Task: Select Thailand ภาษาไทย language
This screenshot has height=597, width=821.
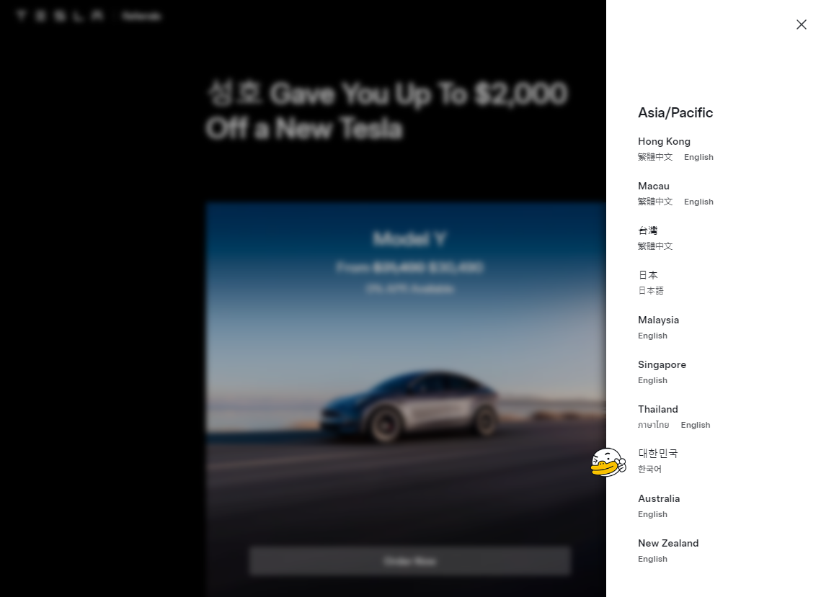Action: pyautogui.click(x=654, y=425)
